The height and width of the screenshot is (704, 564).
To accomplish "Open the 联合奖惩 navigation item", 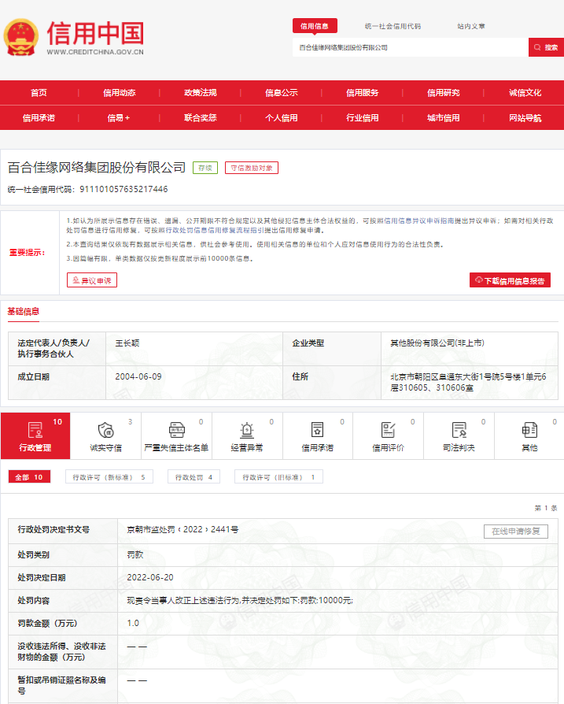I will point(201,117).
